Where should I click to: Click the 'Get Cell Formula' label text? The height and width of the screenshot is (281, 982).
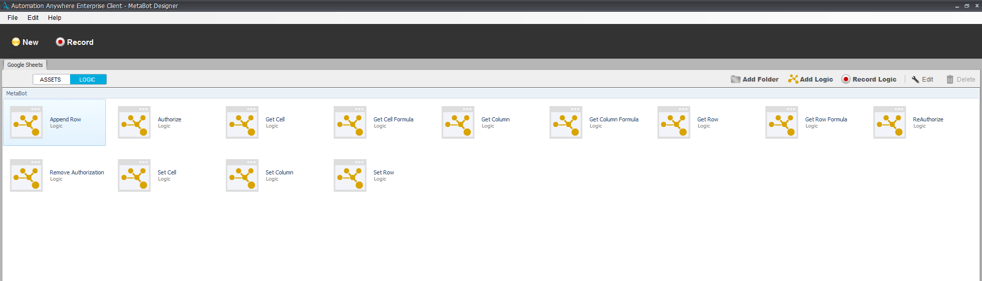coord(393,119)
